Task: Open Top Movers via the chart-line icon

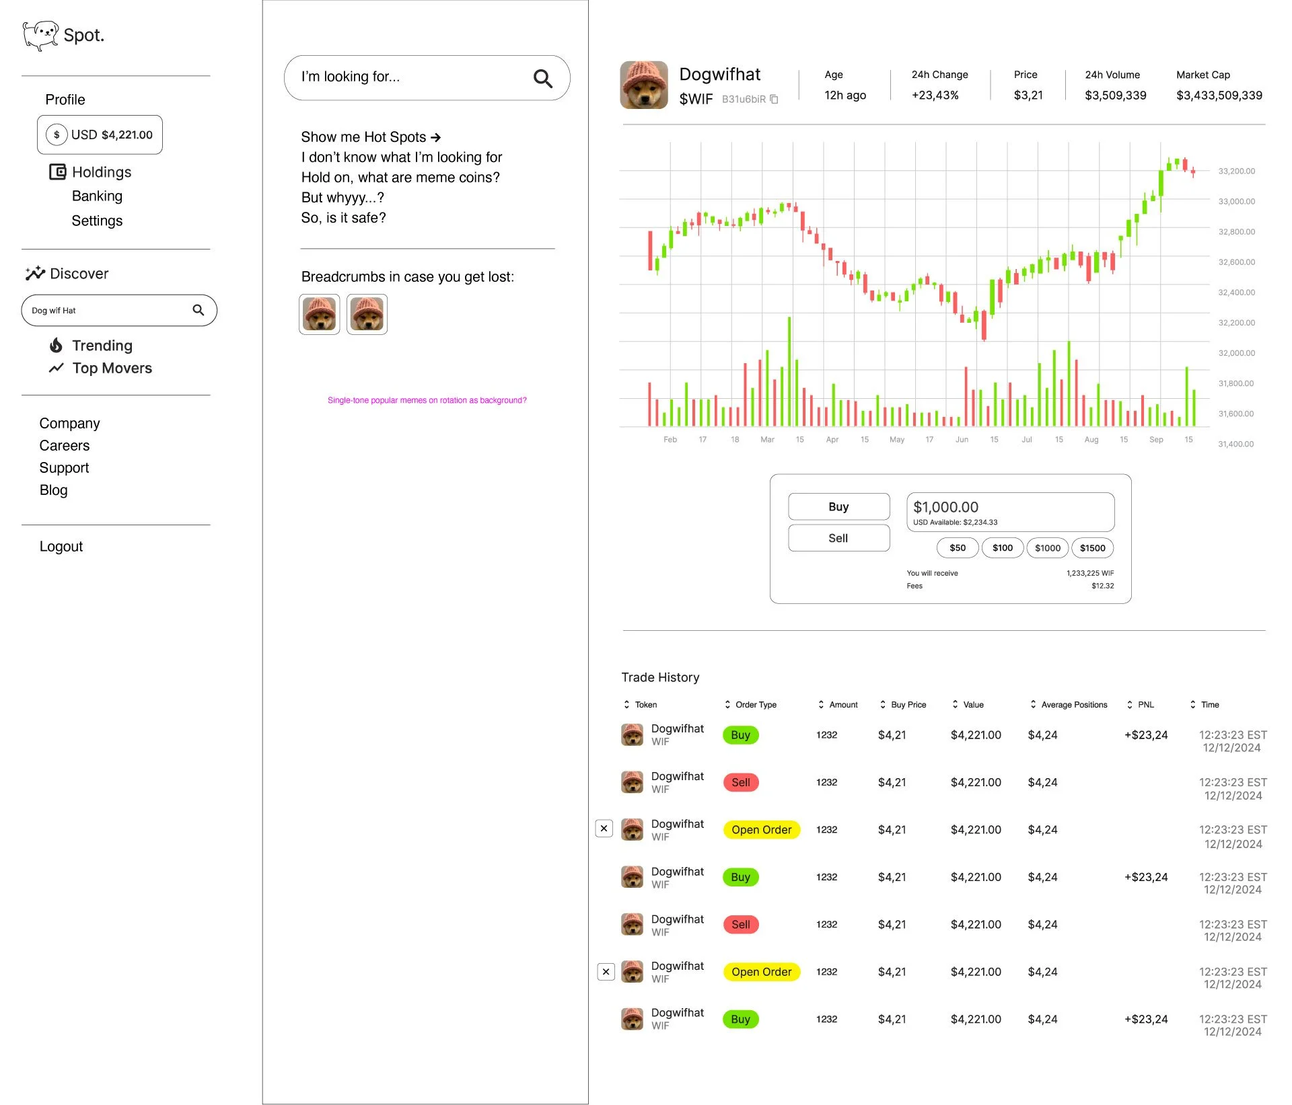Action: coord(57,368)
